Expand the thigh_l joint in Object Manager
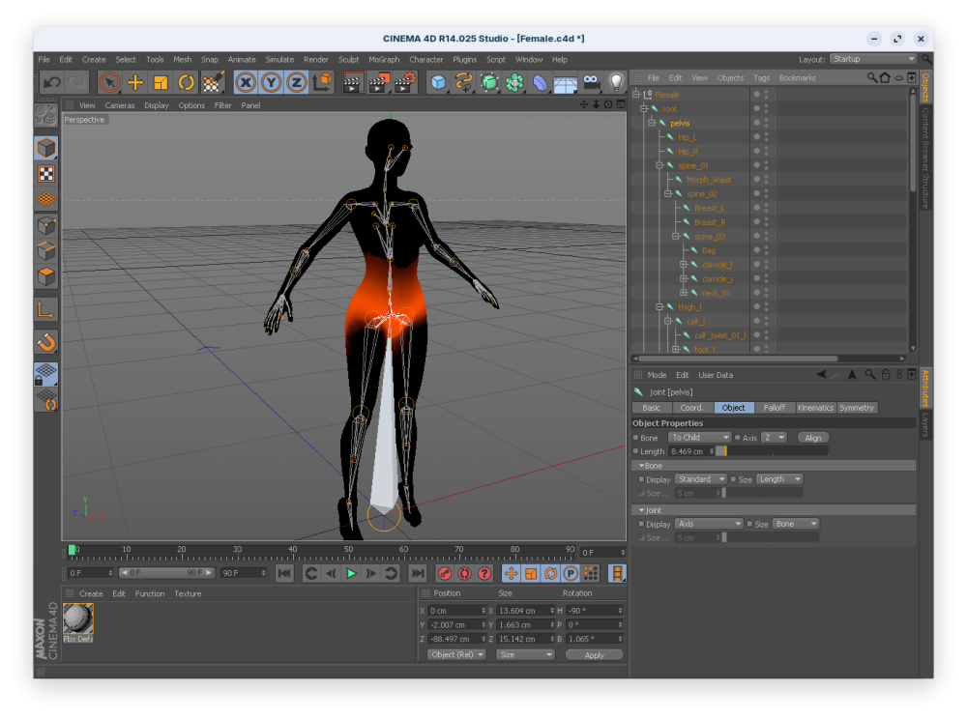The image size is (967, 719). pyautogui.click(x=659, y=306)
